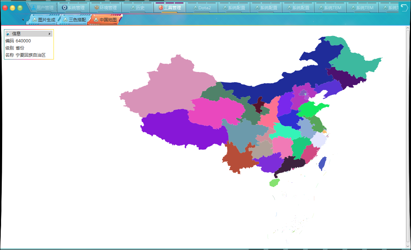Click the compass icon on the 环境管理 tab
Screen dimensions: 411x250
(96, 7)
